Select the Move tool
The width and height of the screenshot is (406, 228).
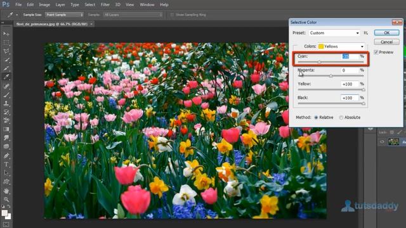point(6,34)
